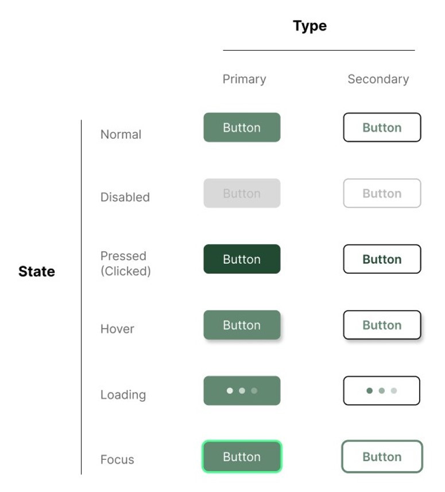This screenshot has width=445, height=492.
Task: Click the State heading
Action: pos(37,271)
